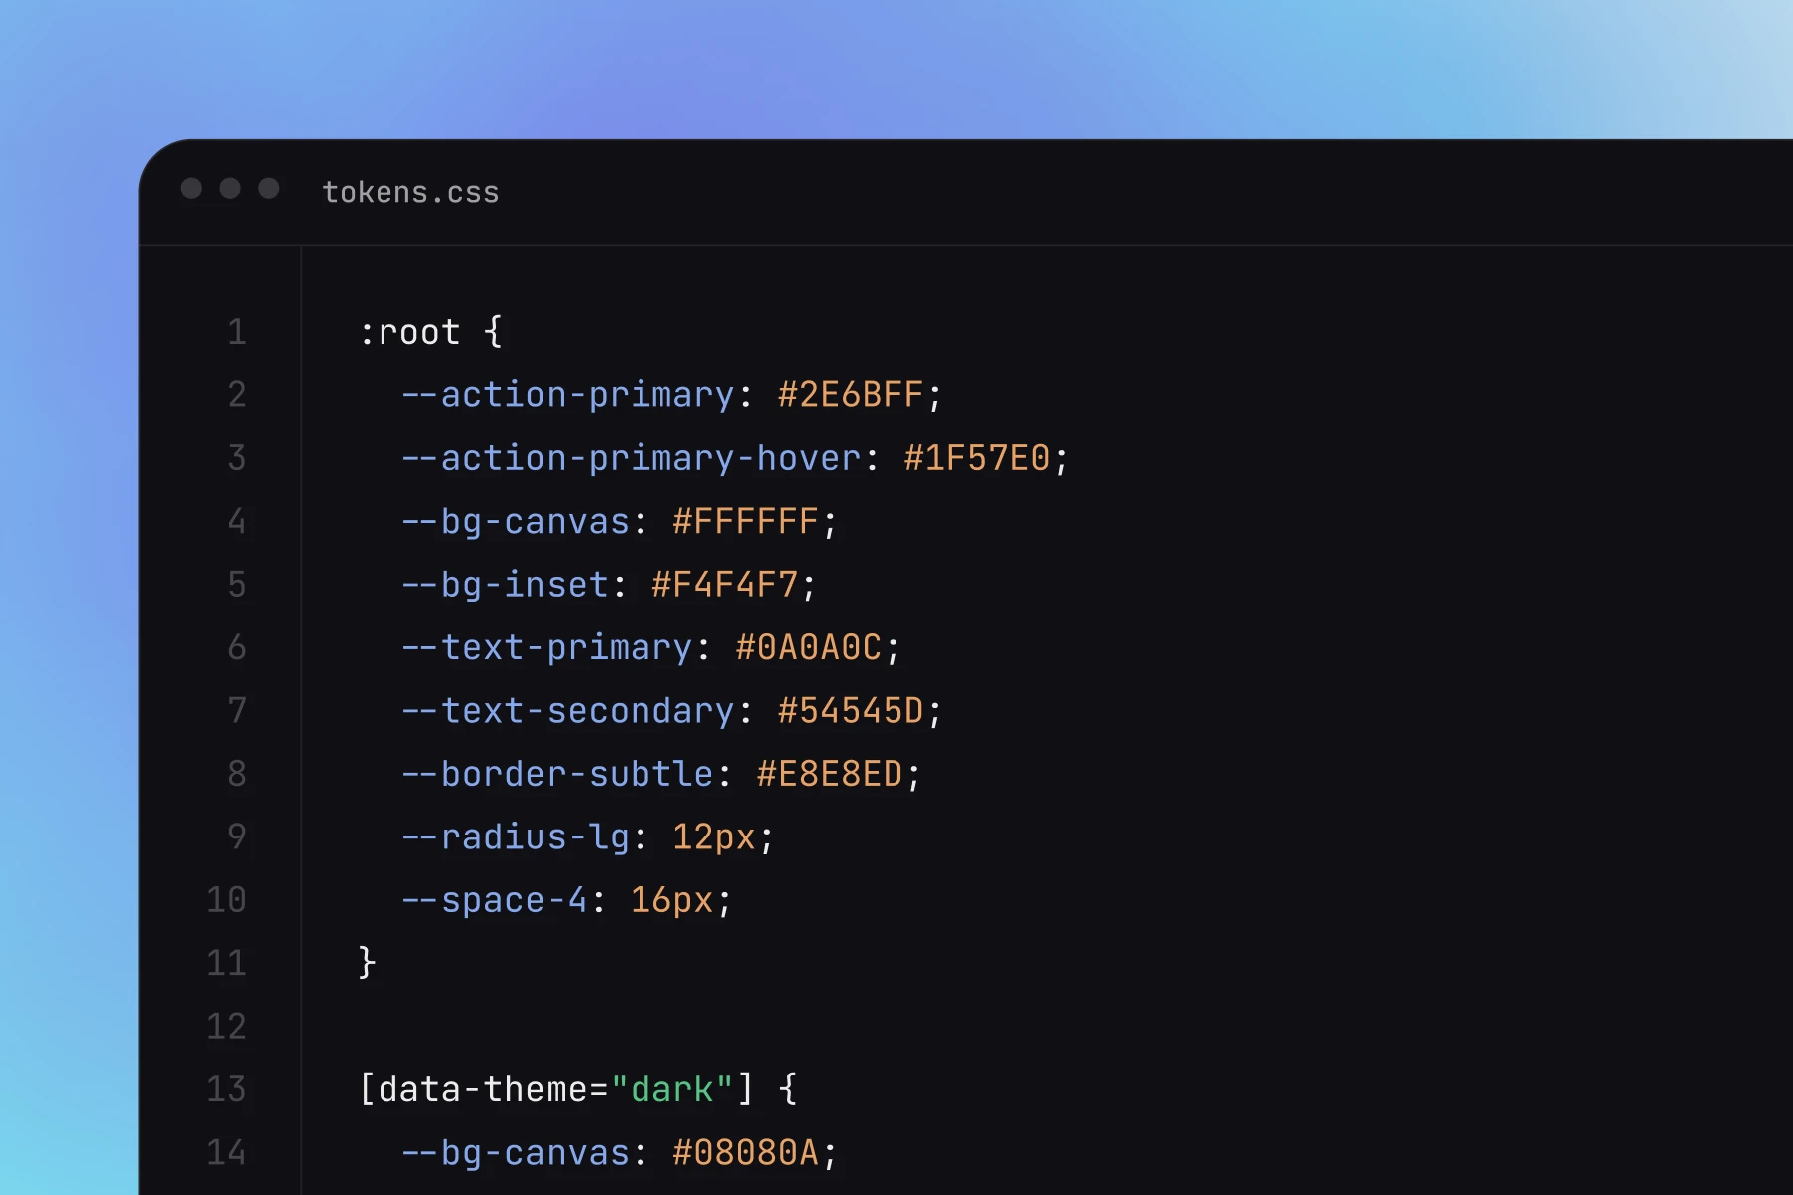Click the #FFFFFF value on line 4
The height and width of the screenshot is (1195, 1793).
pos(745,522)
